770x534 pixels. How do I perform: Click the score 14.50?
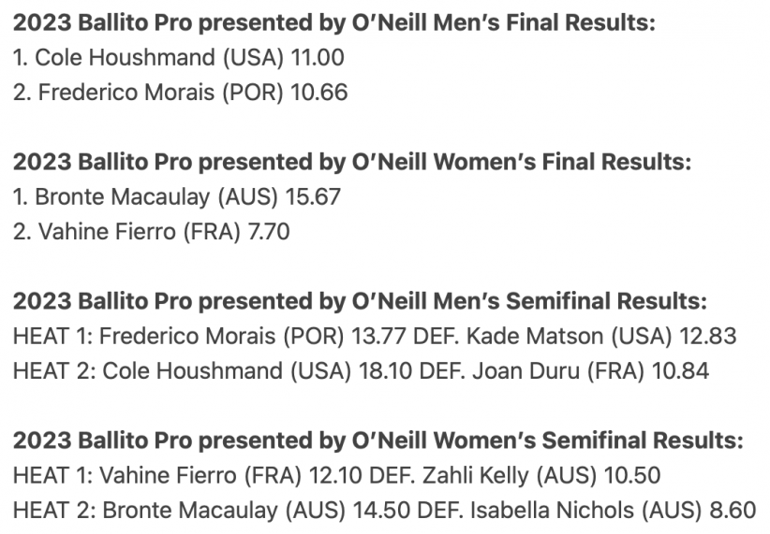[381, 511]
